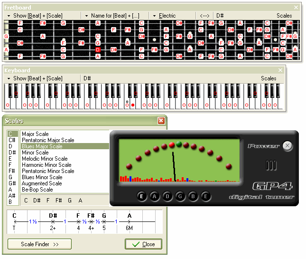306x259 pixels.
Task: Choose Melodic Minor Scale
Action: pyautogui.click(x=65, y=159)
